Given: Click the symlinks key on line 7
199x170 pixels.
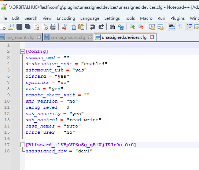Looking at the screenshot, I should pos(37,82).
